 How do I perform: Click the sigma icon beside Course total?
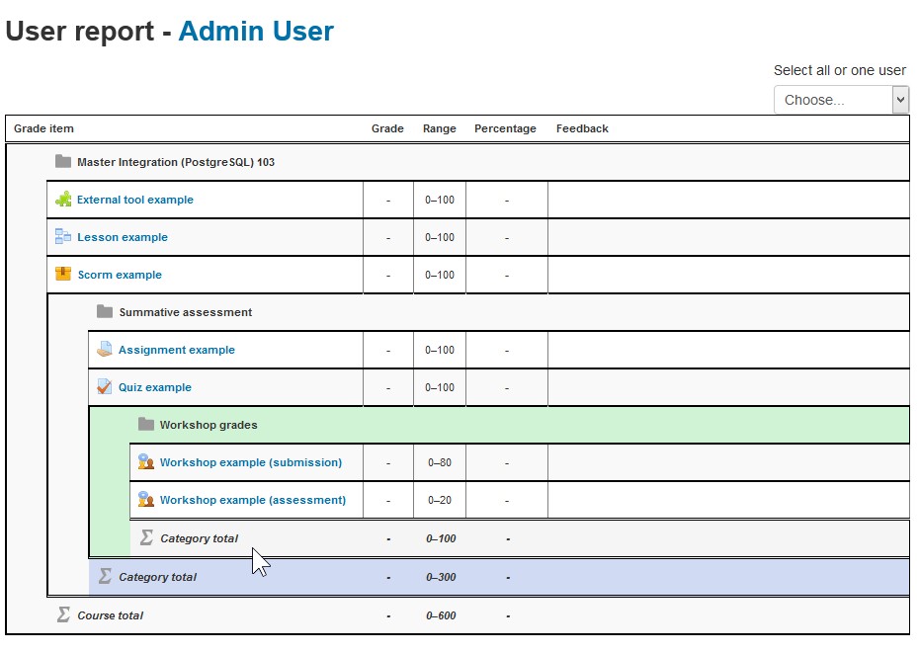point(63,614)
